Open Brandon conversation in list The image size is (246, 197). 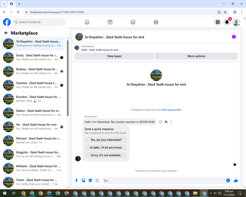click(33, 99)
